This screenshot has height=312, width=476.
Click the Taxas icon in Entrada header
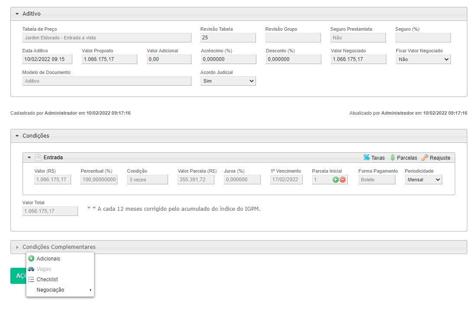click(366, 158)
